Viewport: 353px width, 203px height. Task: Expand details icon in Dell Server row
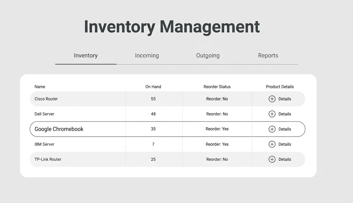click(272, 114)
